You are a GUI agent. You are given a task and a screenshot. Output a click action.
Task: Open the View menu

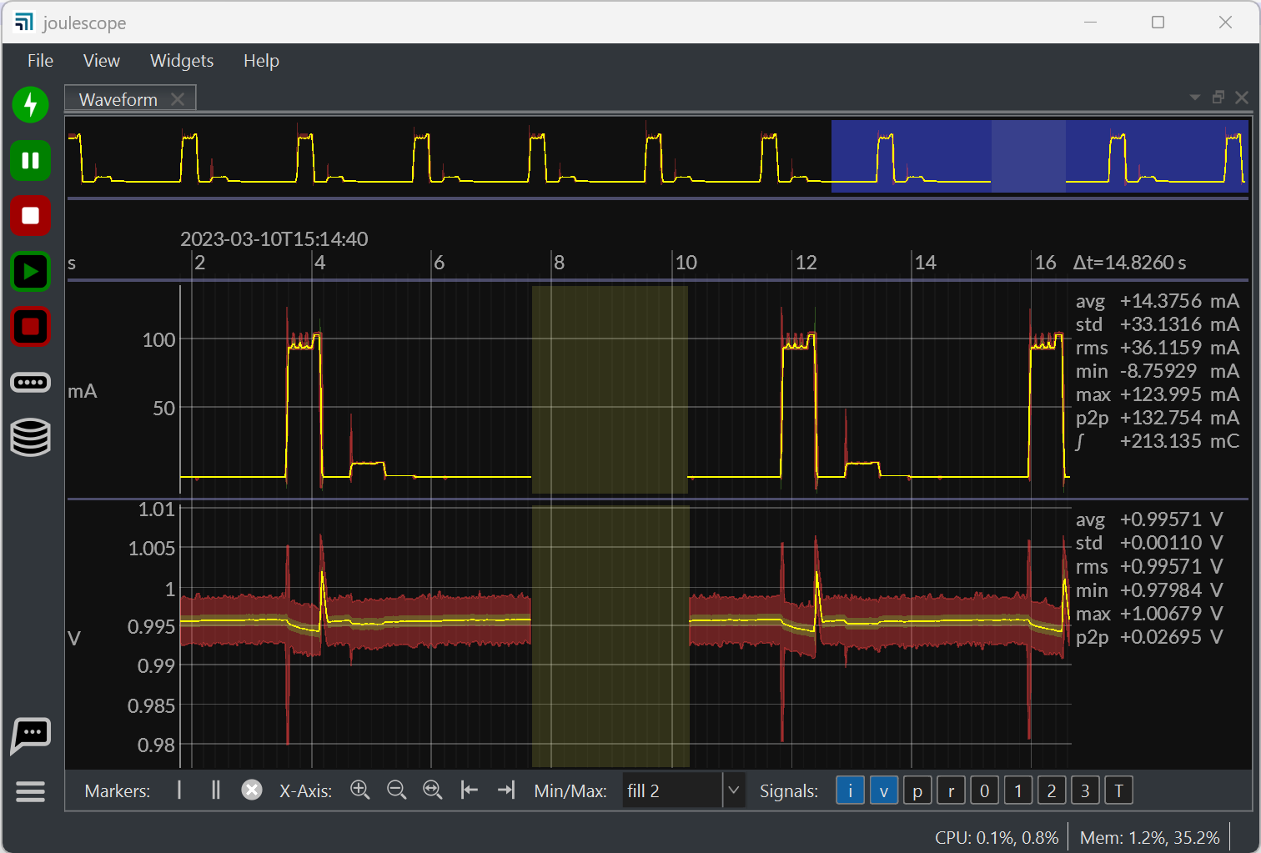point(101,60)
